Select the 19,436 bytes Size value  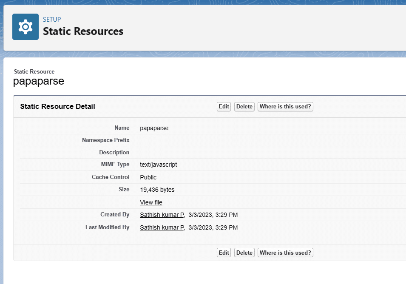point(157,190)
